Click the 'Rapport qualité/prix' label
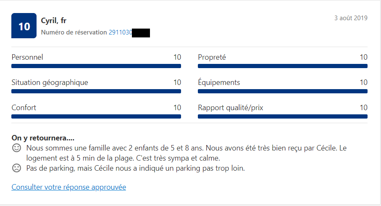This screenshot has width=381, height=206. [x=230, y=108]
